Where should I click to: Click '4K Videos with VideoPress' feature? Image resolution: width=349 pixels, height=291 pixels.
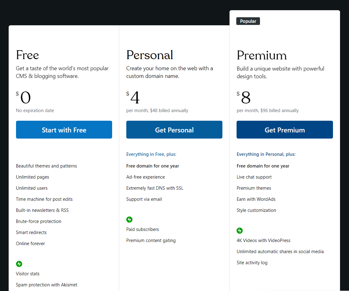[x=264, y=240]
